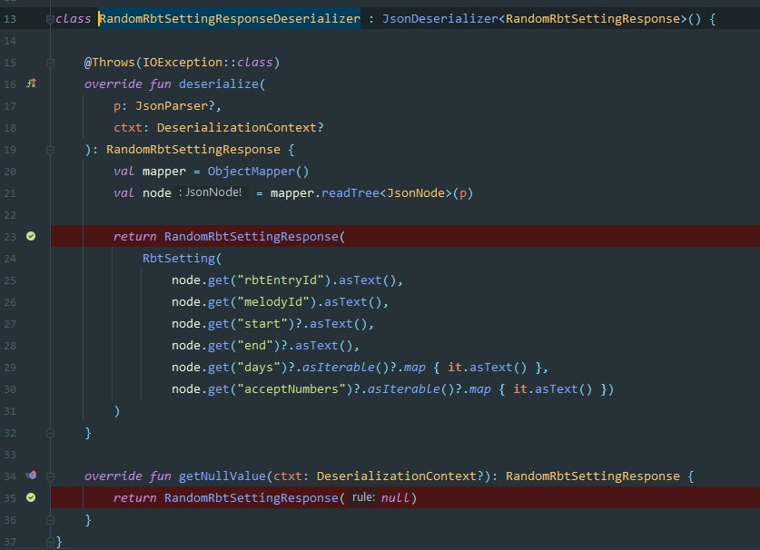The image size is (760, 550).
Task: Click the null argument on line 35
Action: coord(396,498)
